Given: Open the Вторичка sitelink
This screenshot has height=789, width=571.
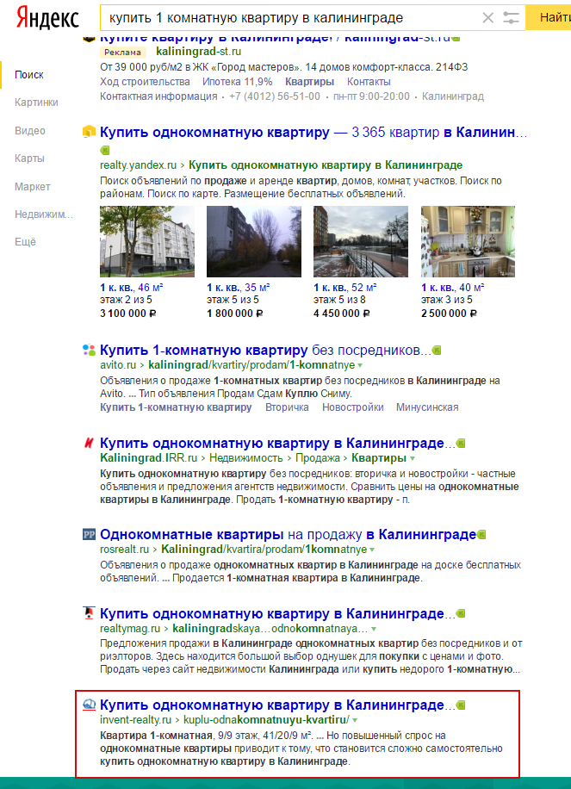Looking at the screenshot, I should pyautogui.click(x=288, y=407).
